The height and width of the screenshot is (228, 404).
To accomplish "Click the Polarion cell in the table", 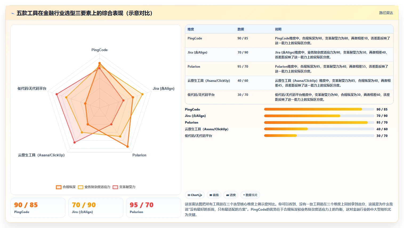I will click(194, 67).
